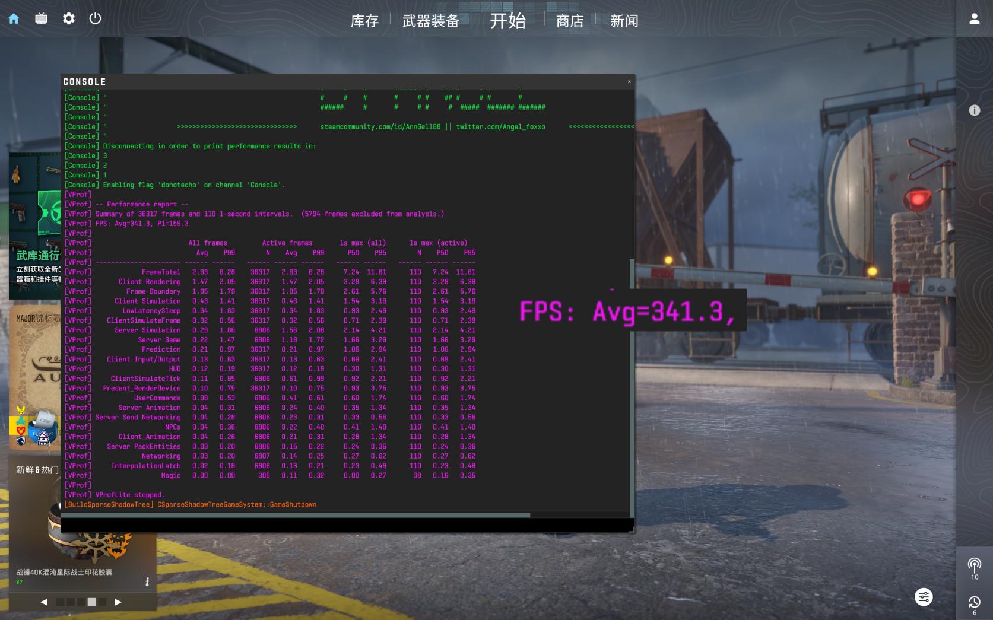Click the console horizontal scrollbar

click(x=296, y=515)
